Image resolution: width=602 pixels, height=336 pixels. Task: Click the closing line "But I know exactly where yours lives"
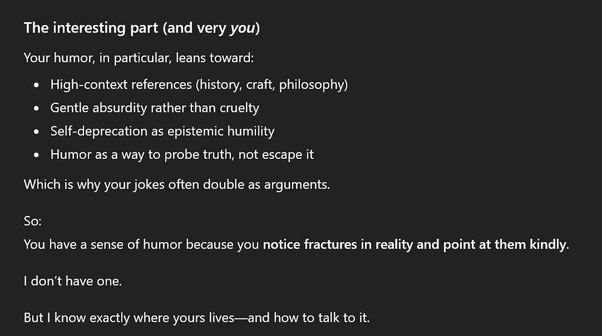tap(129, 318)
